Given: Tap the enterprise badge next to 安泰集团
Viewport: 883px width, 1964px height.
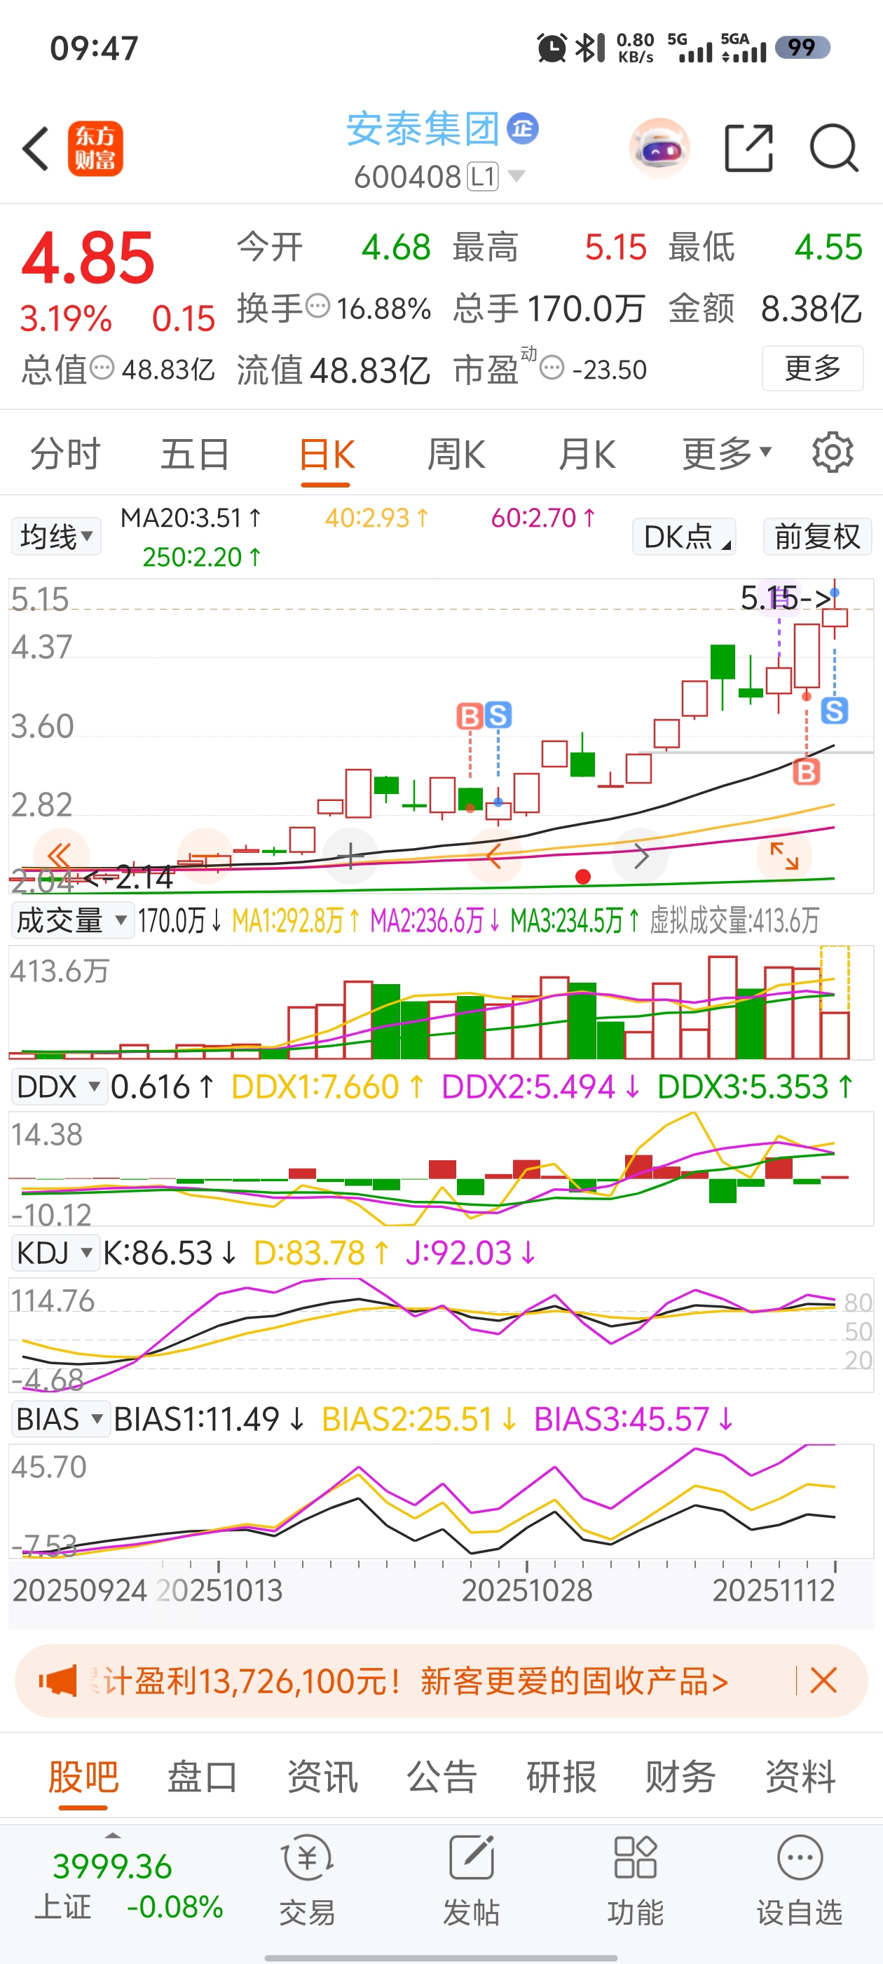Looking at the screenshot, I should pos(523,128).
